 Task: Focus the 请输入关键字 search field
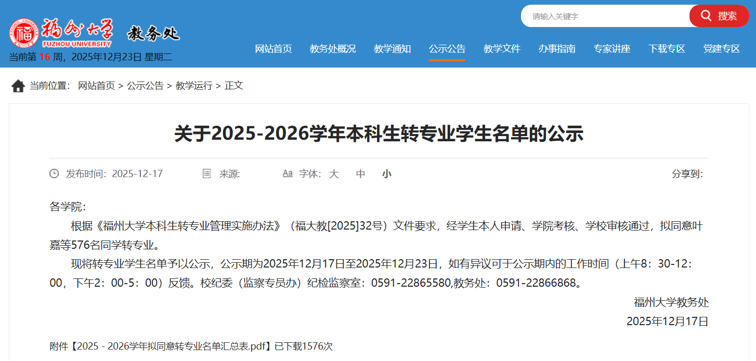606,16
